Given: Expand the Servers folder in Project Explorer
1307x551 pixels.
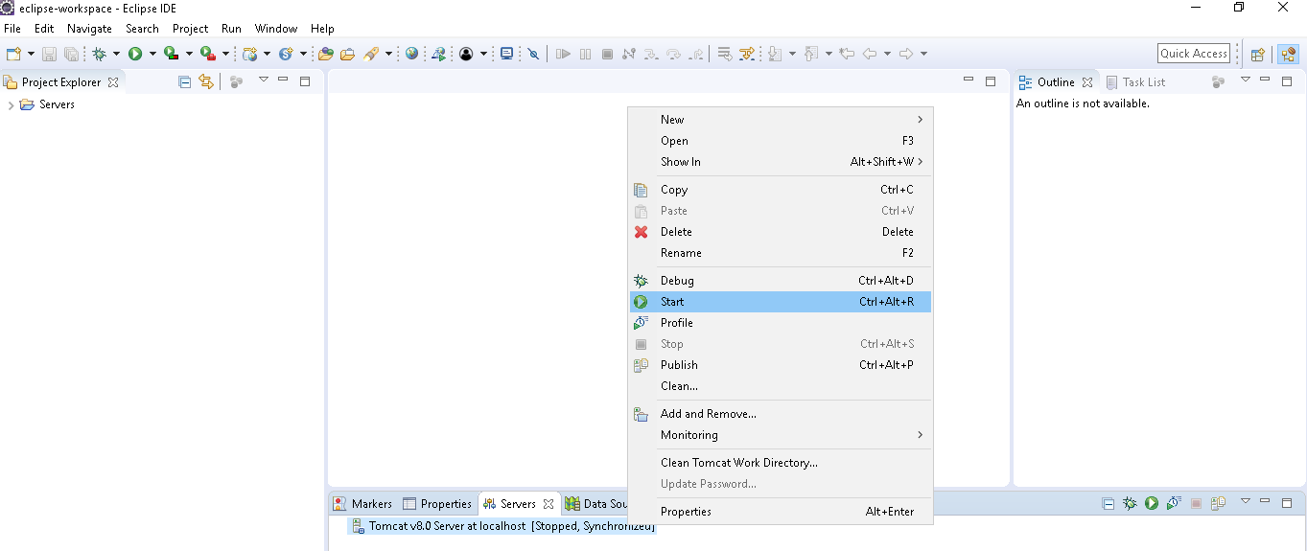Looking at the screenshot, I should coord(11,104).
